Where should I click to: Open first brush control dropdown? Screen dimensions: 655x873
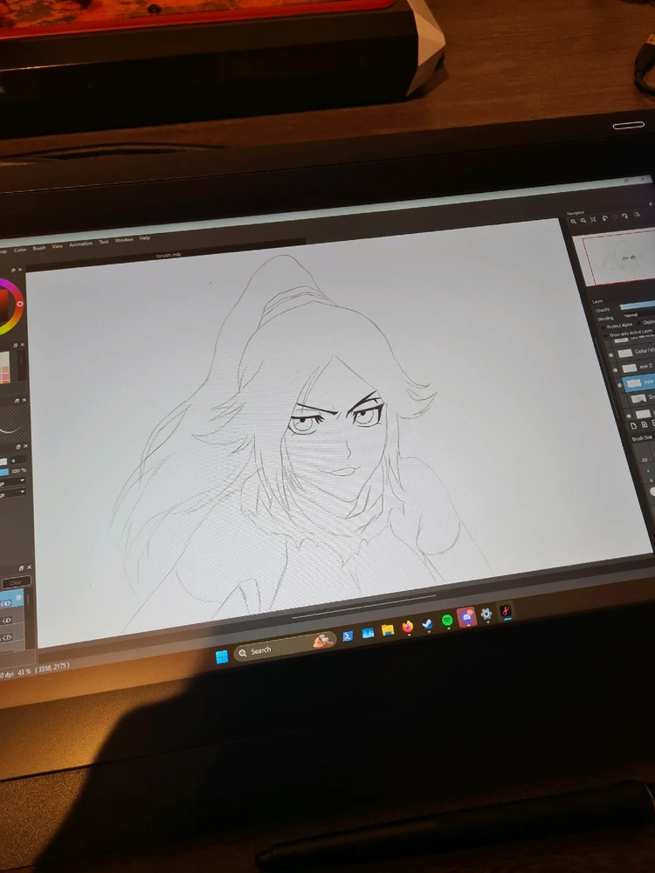11,480
